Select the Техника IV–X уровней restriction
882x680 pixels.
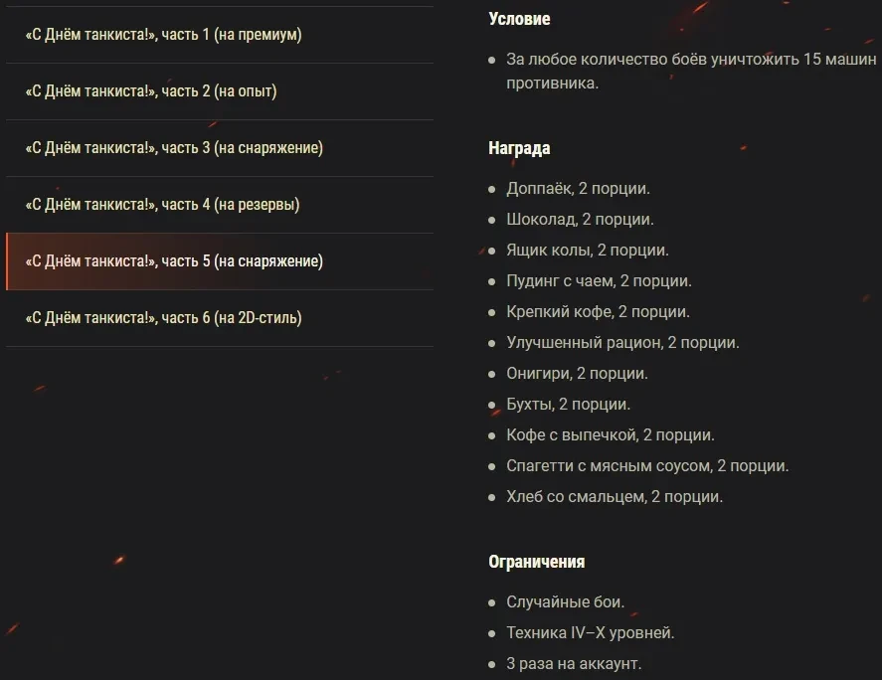point(591,632)
